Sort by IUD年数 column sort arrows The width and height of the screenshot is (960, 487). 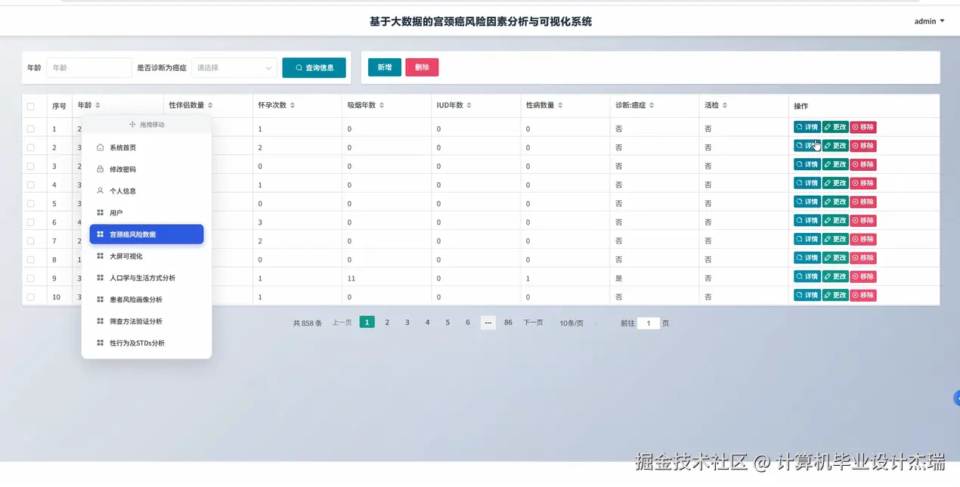coord(469,106)
